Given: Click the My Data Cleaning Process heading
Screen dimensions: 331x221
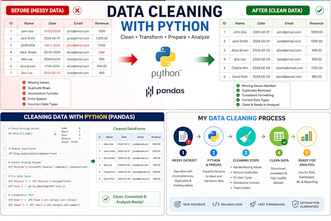Looking at the screenshot, I should tap(241, 118).
